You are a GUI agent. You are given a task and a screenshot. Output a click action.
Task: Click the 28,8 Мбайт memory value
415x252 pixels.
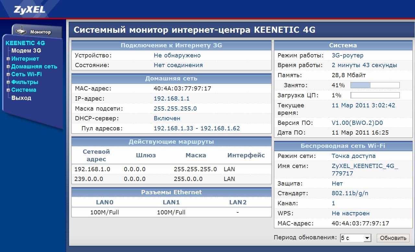(x=349, y=75)
